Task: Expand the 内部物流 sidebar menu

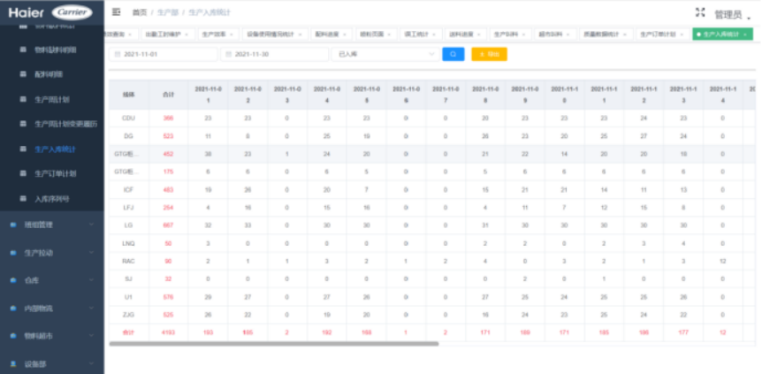Action: pos(53,309)
